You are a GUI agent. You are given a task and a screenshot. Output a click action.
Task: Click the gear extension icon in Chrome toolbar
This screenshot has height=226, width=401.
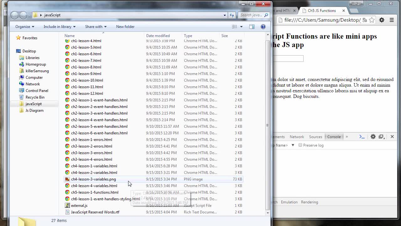point(382,20)
